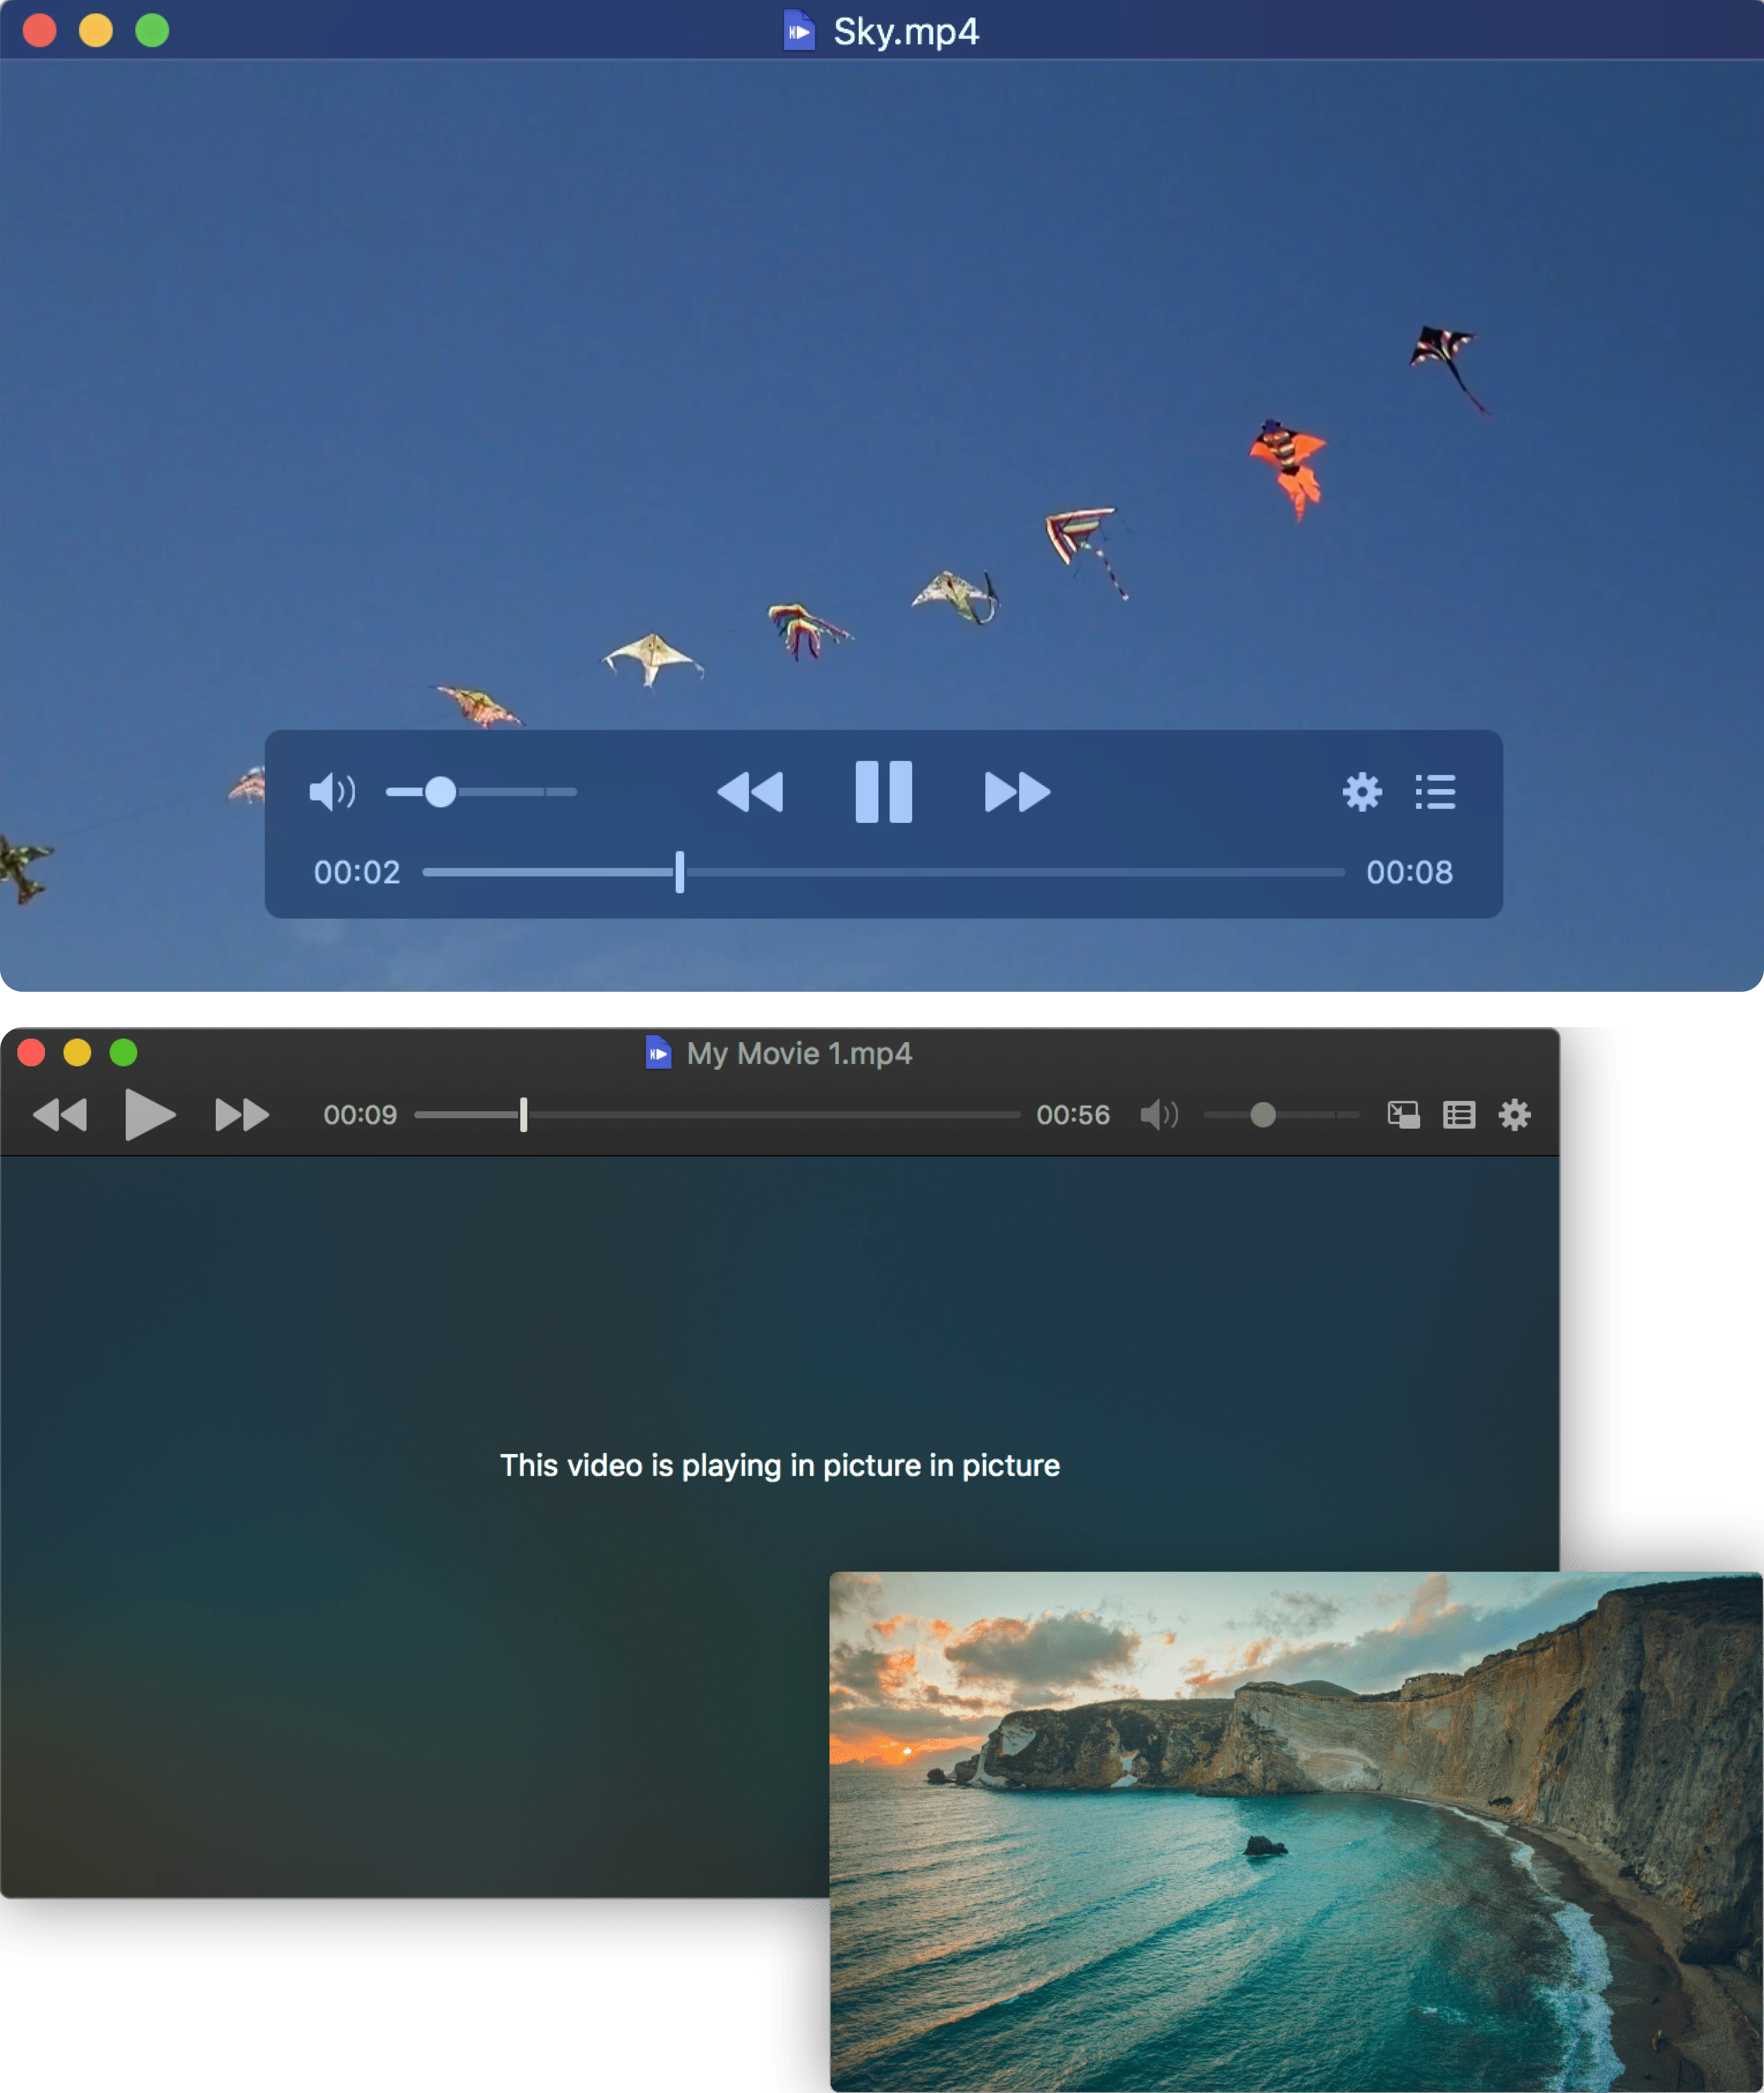Mute the volume in Sky.mp4 window
Viewport: 1764px width, 2093px height.
pyautogui.click(x=332, y=792)
